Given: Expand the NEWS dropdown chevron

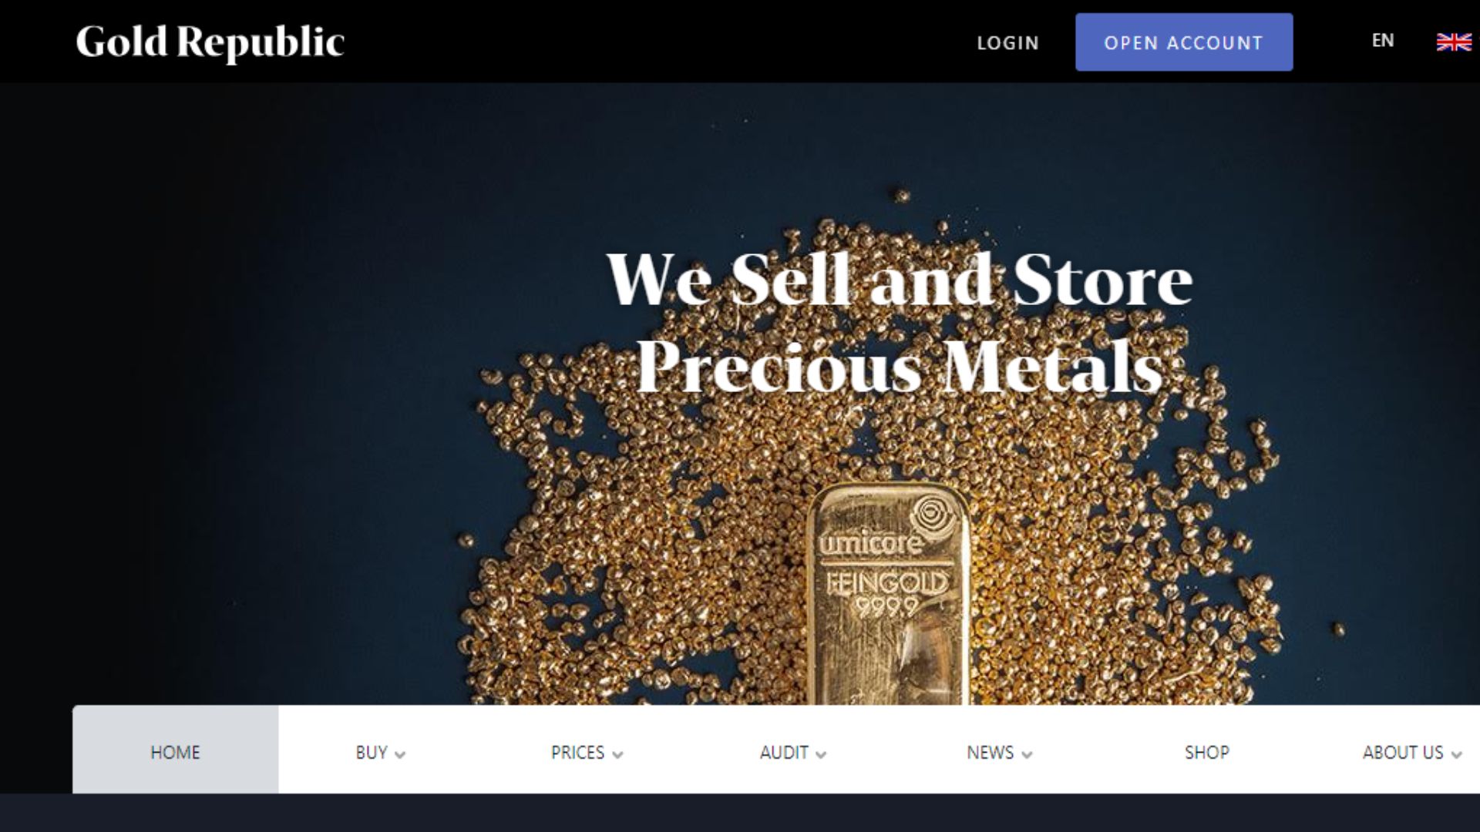Looking at the screenshot, I should [1027, 755].
